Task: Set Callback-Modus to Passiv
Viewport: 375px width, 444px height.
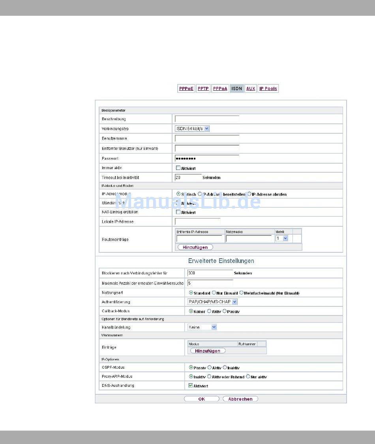Action: pos(225,311)
